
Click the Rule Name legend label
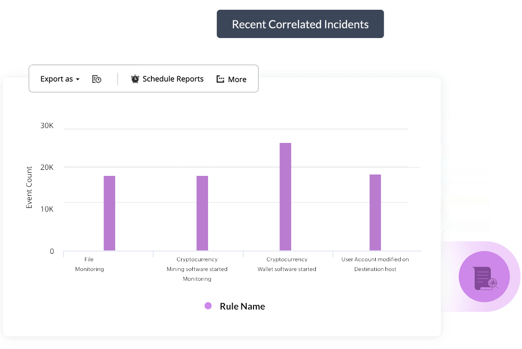click(x=242, y=306)
